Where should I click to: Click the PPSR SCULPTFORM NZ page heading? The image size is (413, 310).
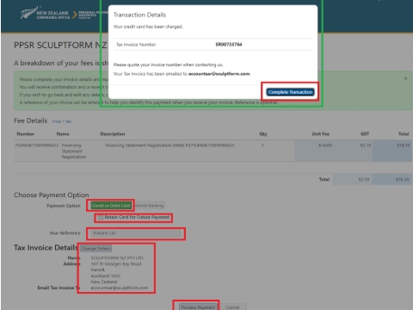pyautogui.click(x=60, y=46)
